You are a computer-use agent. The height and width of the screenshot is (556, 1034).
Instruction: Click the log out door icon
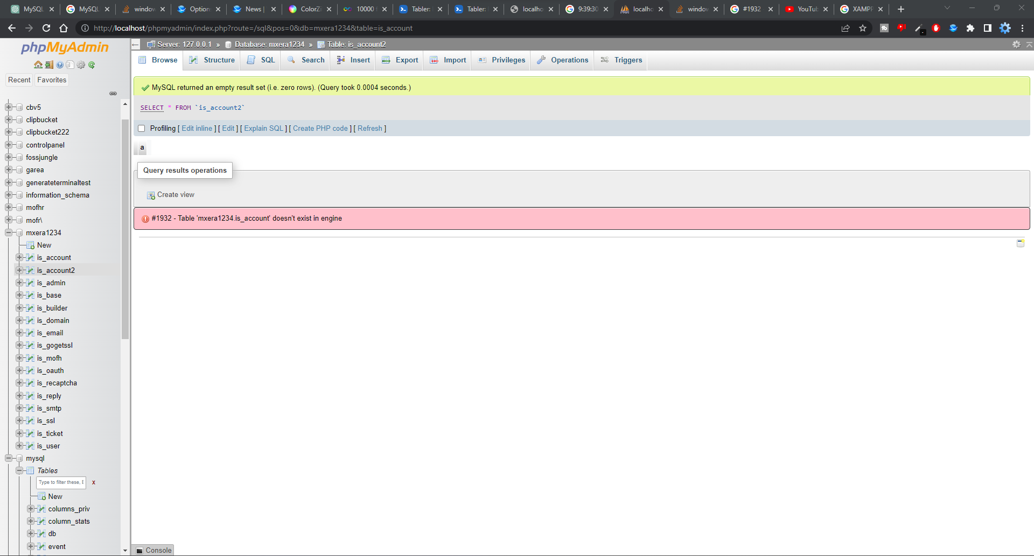(x=49, y=65)
